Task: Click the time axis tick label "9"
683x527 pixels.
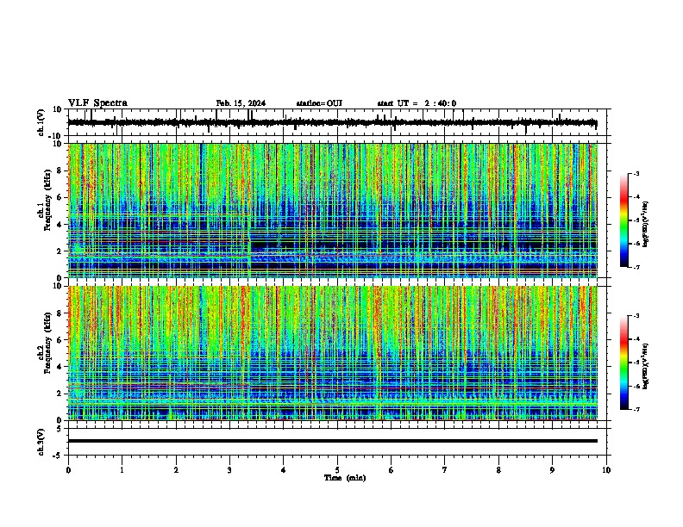Action: [552, 470]
